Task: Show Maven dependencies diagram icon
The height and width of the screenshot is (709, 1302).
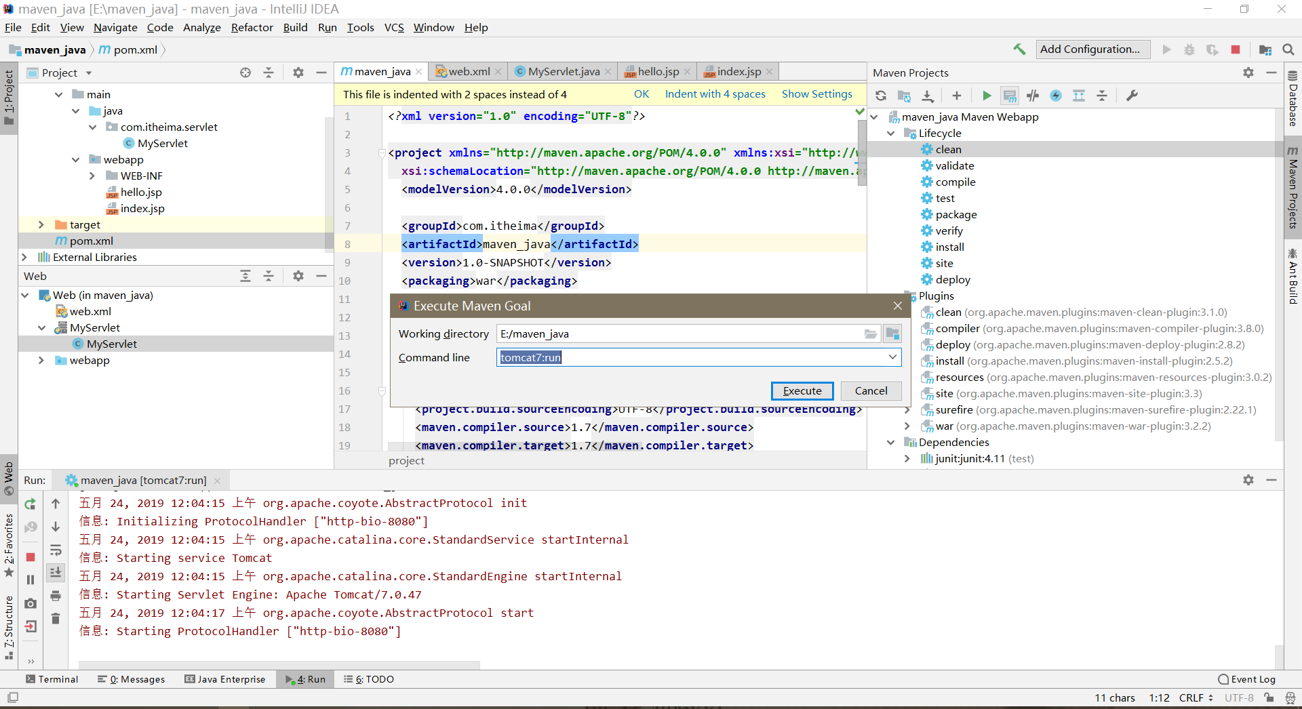Action: pyautogui.click(x=1079, y=96)
